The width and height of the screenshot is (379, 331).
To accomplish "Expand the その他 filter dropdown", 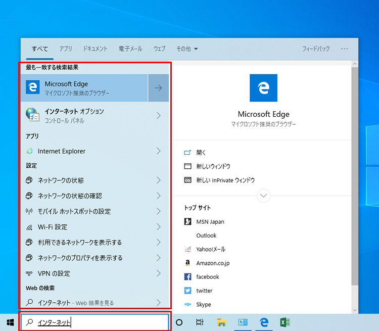I will tap(187, 49).
